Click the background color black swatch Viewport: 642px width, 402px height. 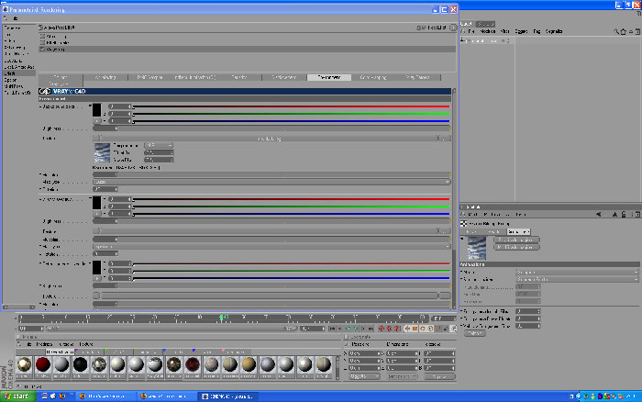click(96, 110)
